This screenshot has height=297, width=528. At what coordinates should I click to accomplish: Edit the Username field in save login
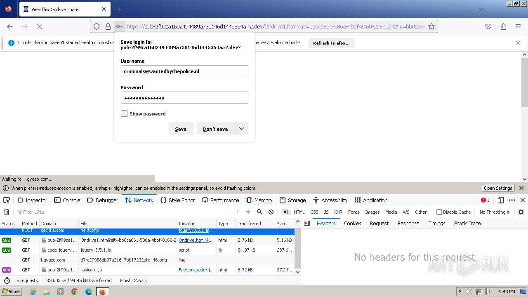184,71
